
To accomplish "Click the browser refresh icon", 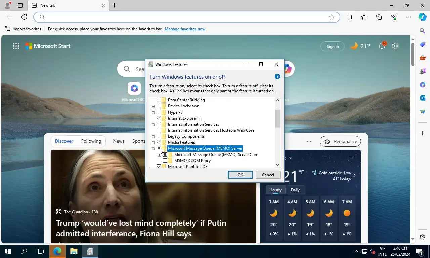I will click(24, 17).
